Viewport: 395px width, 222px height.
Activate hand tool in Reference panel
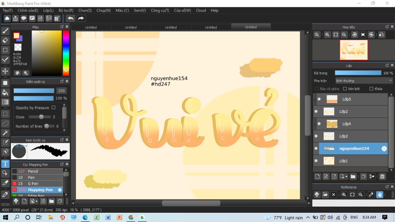(x=380, y=195)
